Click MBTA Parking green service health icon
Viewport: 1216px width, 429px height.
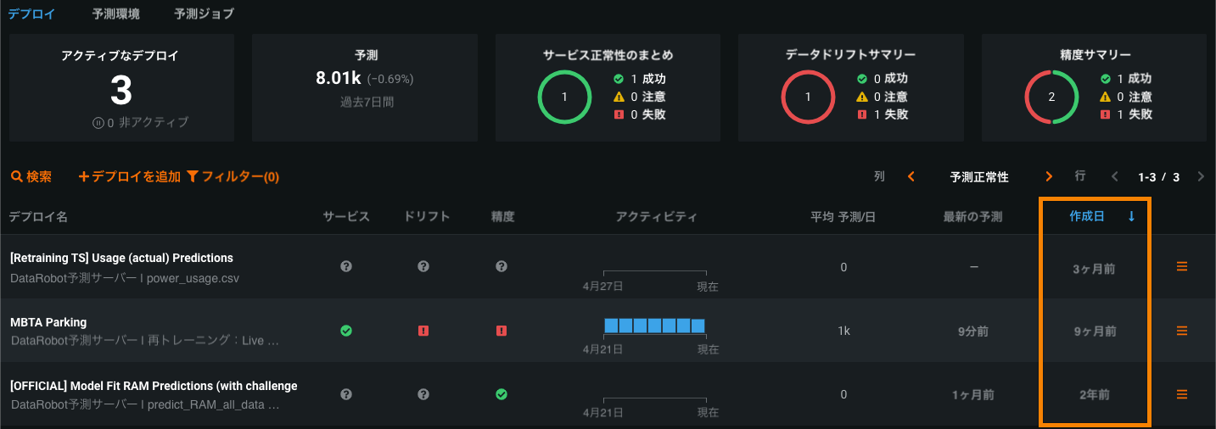(346, 331)
